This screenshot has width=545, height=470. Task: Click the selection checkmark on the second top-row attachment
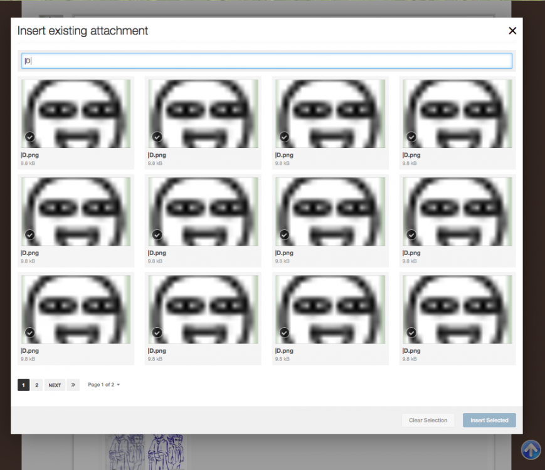click(157, 137)
